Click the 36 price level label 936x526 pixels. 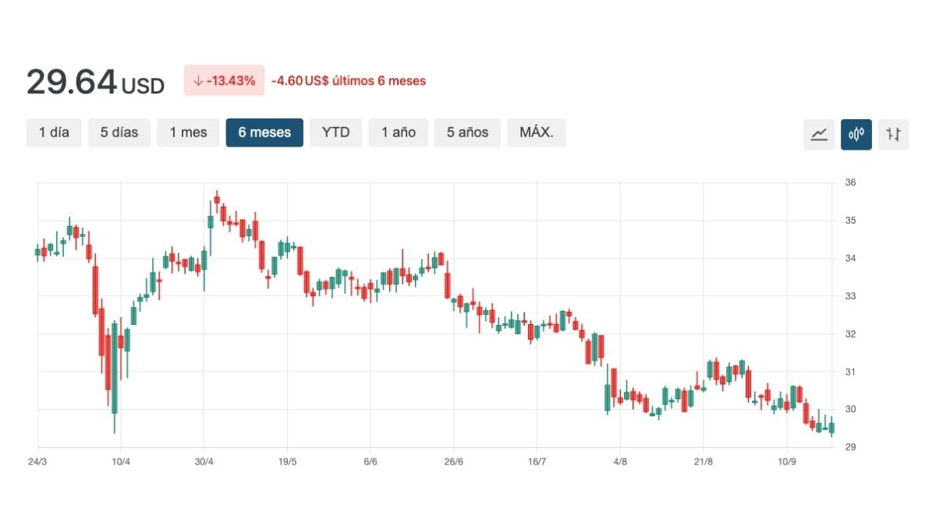(850, 183)
